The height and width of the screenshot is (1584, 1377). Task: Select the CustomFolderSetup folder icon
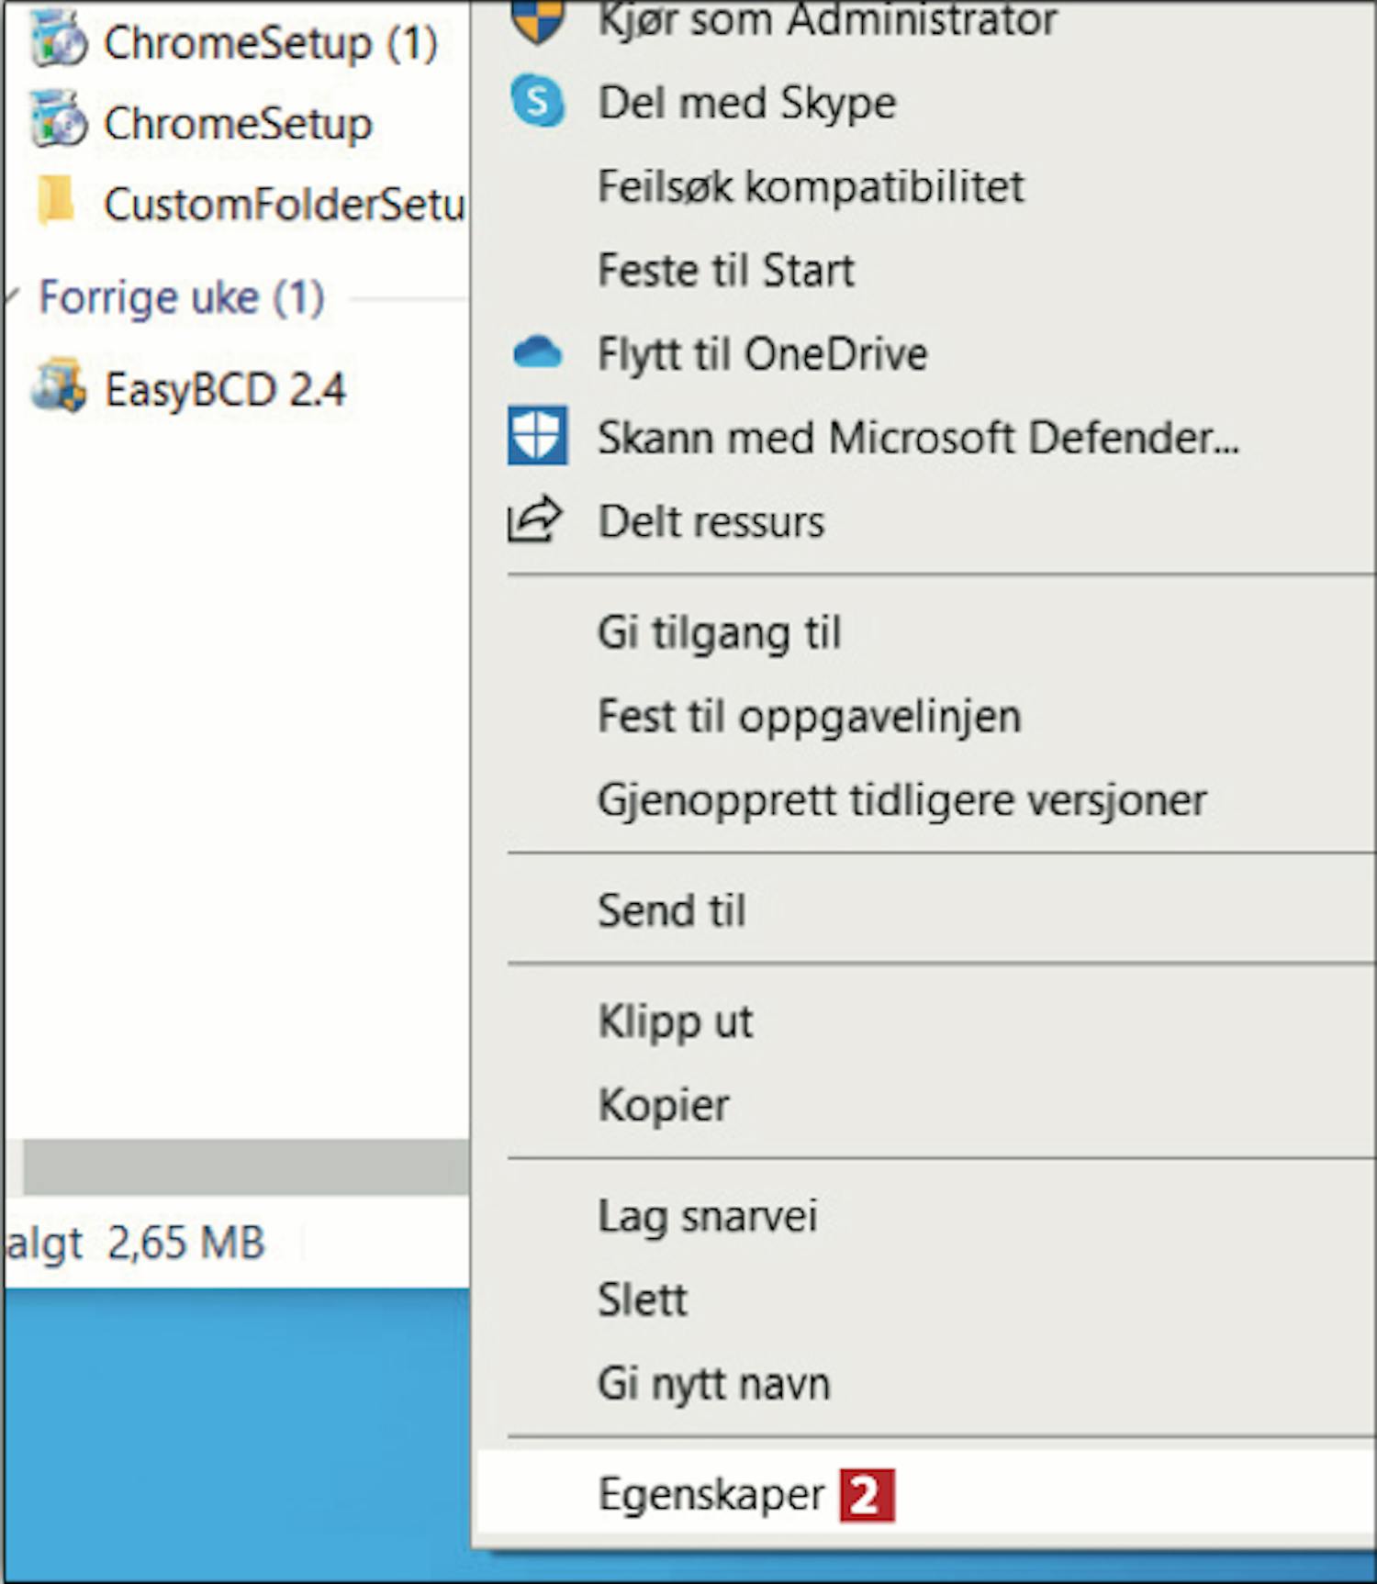click(x=55, y=202)
